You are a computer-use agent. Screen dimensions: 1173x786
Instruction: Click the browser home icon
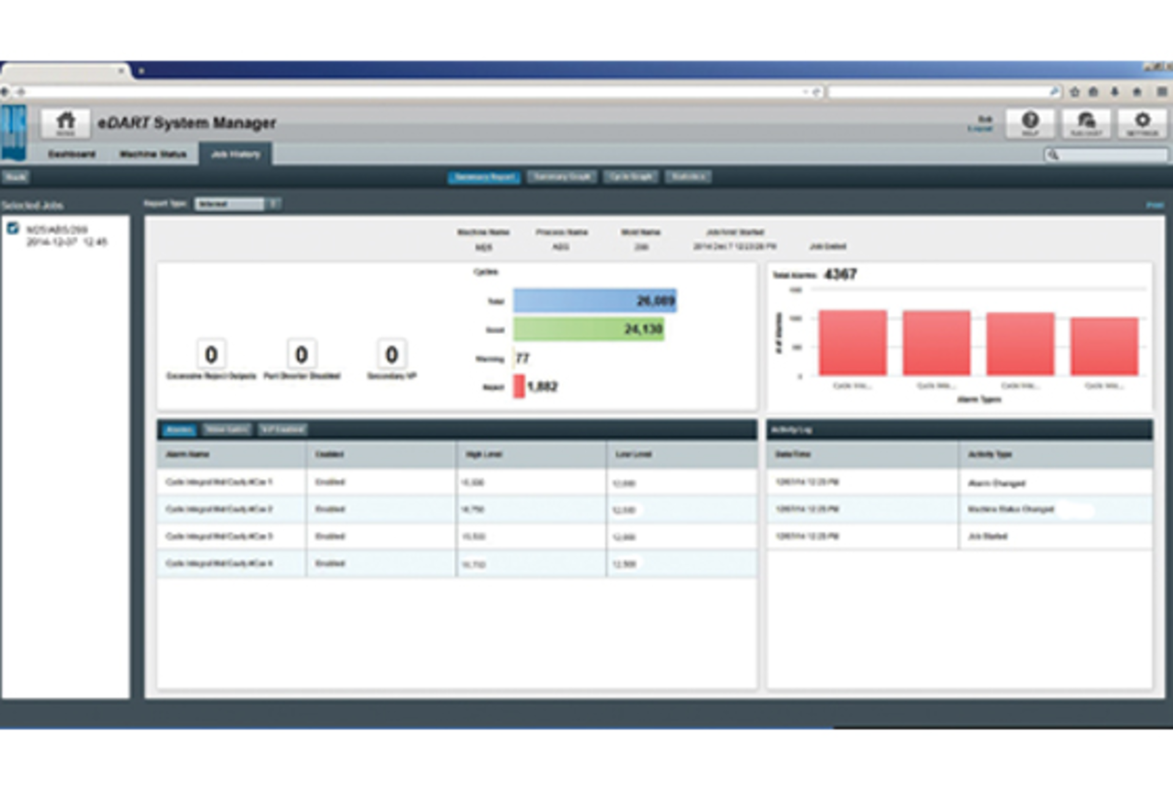click(1137, 92)
